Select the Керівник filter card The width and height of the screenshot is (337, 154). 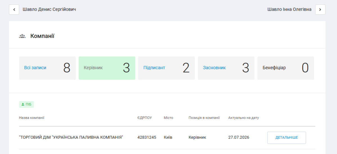coord(107,68)
